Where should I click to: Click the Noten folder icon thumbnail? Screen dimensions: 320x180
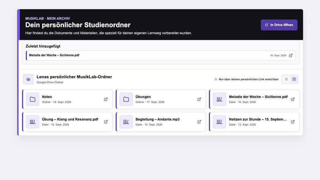[33, 99]
